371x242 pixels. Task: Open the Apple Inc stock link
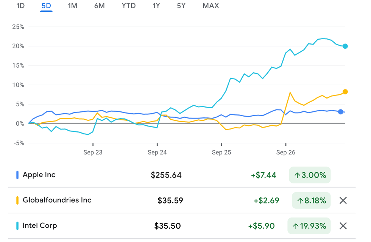click(x=39, y=175)
